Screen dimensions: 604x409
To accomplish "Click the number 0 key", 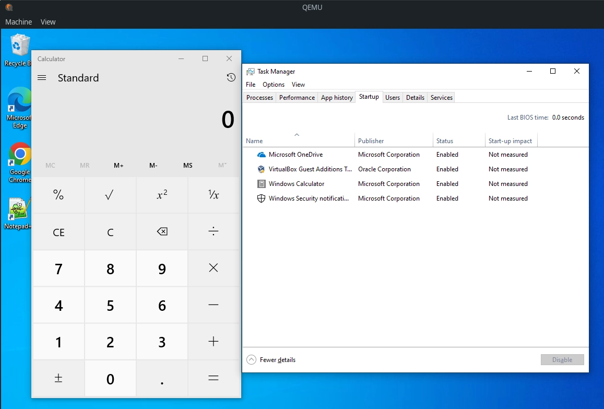I will click(110, 378).
